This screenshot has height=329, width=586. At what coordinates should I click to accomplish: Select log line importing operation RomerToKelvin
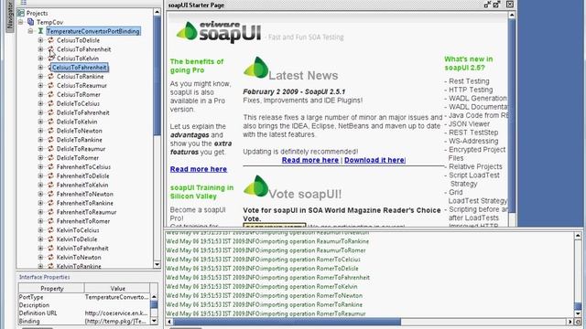click(262, 286)
